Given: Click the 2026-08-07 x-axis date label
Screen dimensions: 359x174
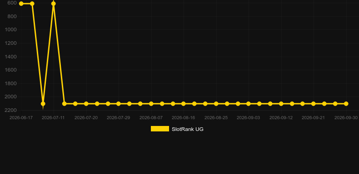Looking at the screenshot, I should coord(151,118).
